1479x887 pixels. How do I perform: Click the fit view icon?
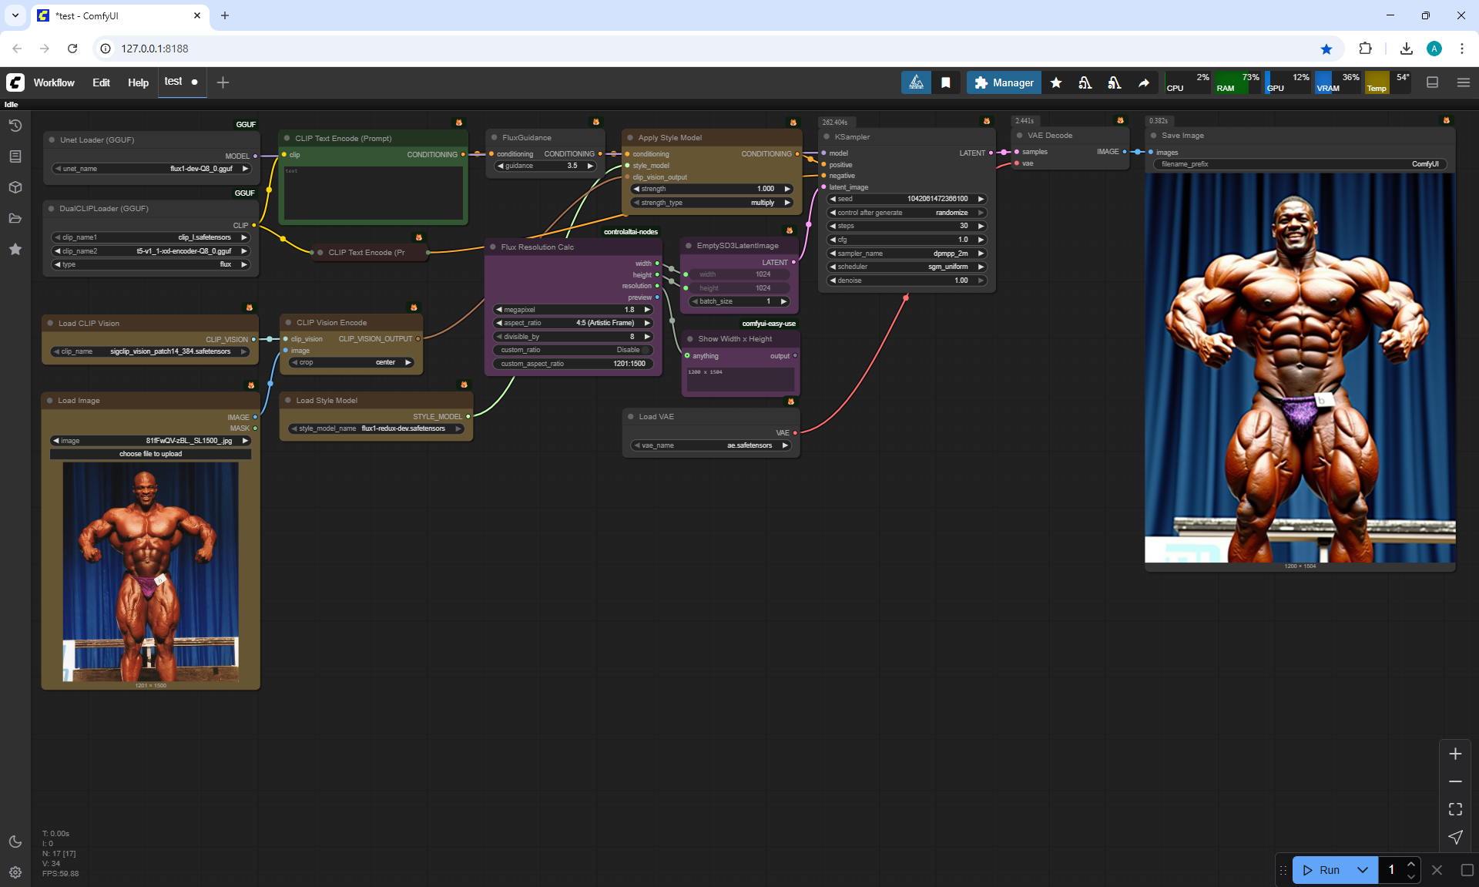[x=1455, y=809]
